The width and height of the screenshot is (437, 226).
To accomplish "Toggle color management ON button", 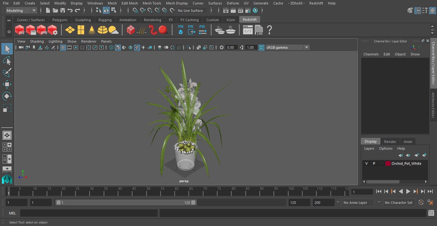I will (261, 47).
